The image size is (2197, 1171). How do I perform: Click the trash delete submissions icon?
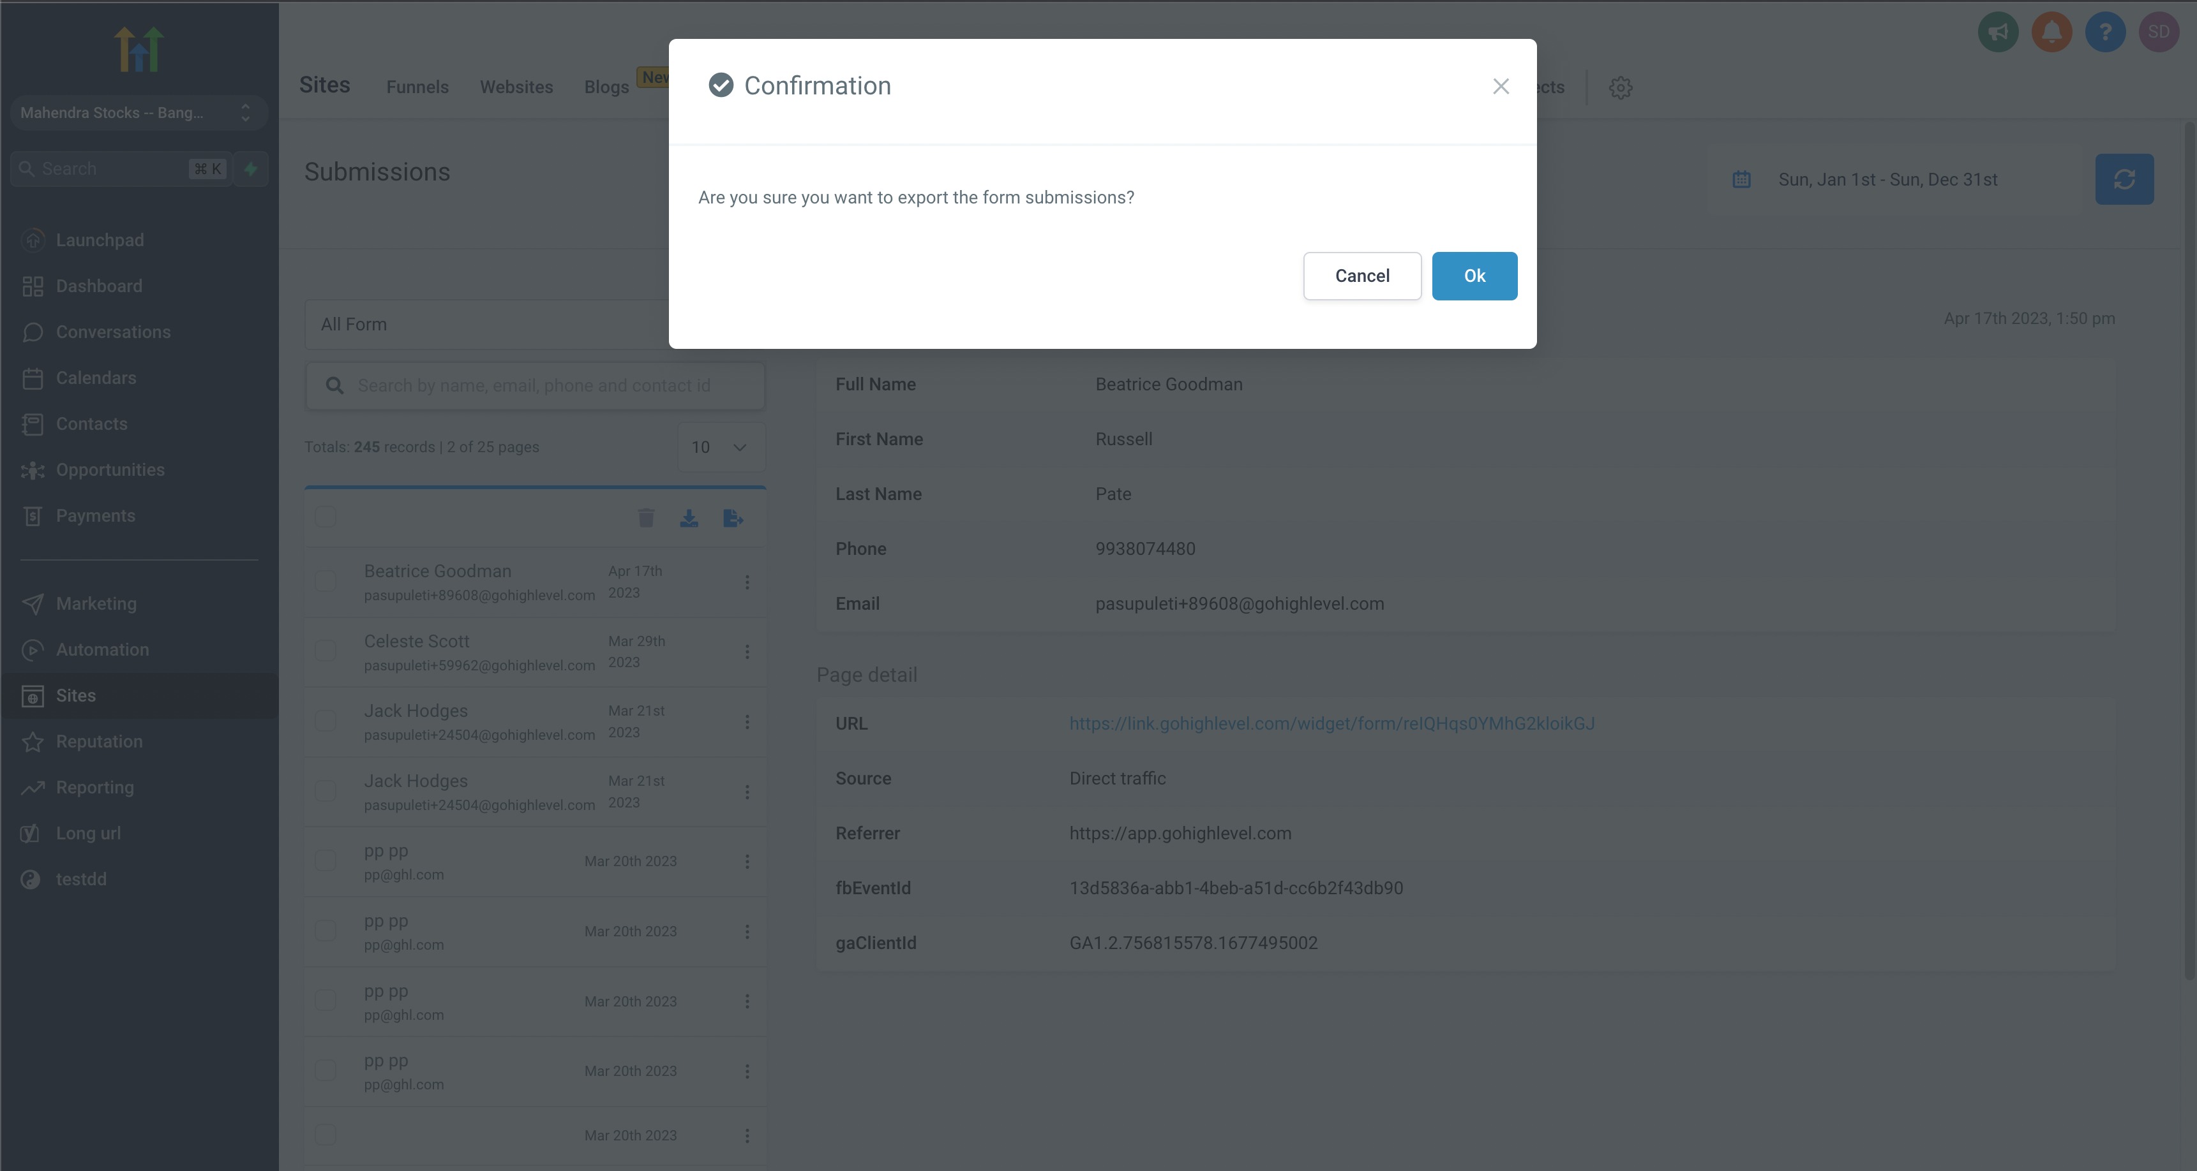point(645,518)
